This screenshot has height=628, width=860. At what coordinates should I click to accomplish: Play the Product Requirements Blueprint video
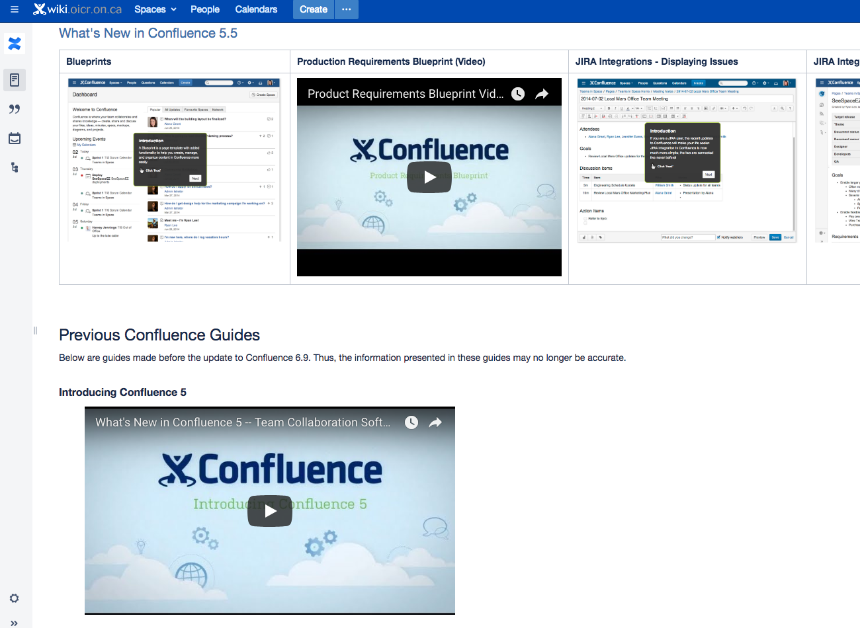[429, 177]
